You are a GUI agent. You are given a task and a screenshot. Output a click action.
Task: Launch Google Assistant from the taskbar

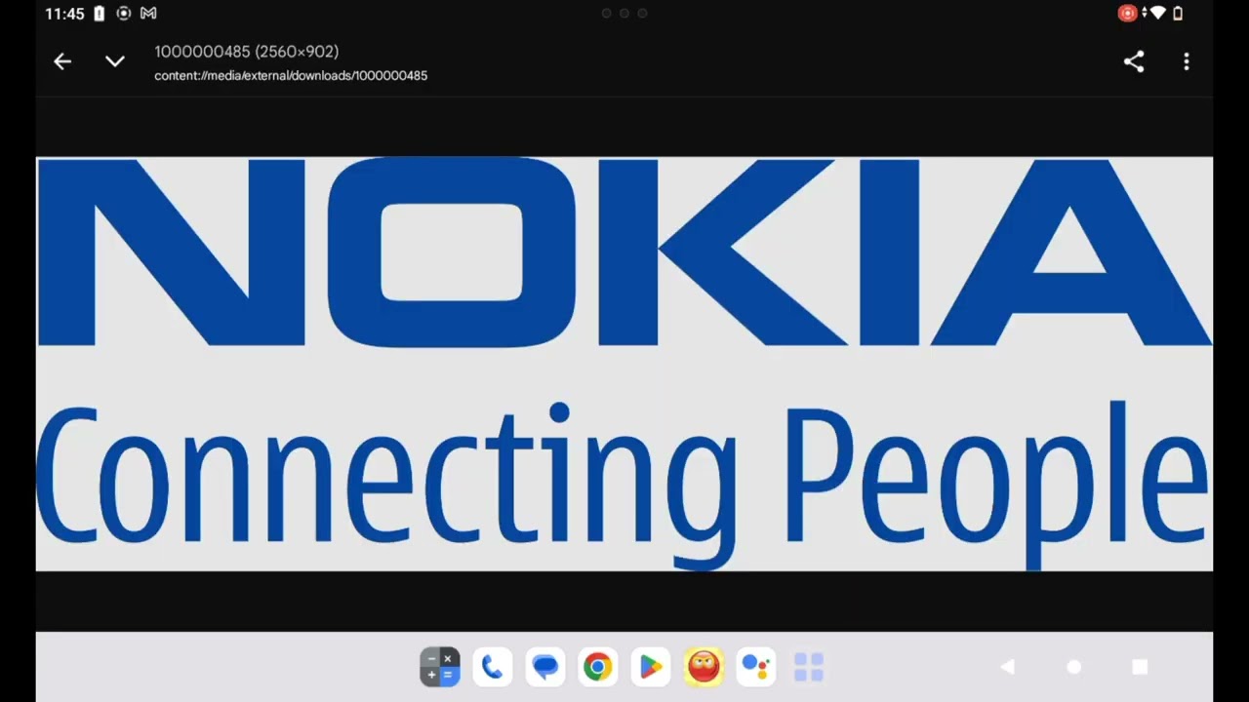click(756, 667)
